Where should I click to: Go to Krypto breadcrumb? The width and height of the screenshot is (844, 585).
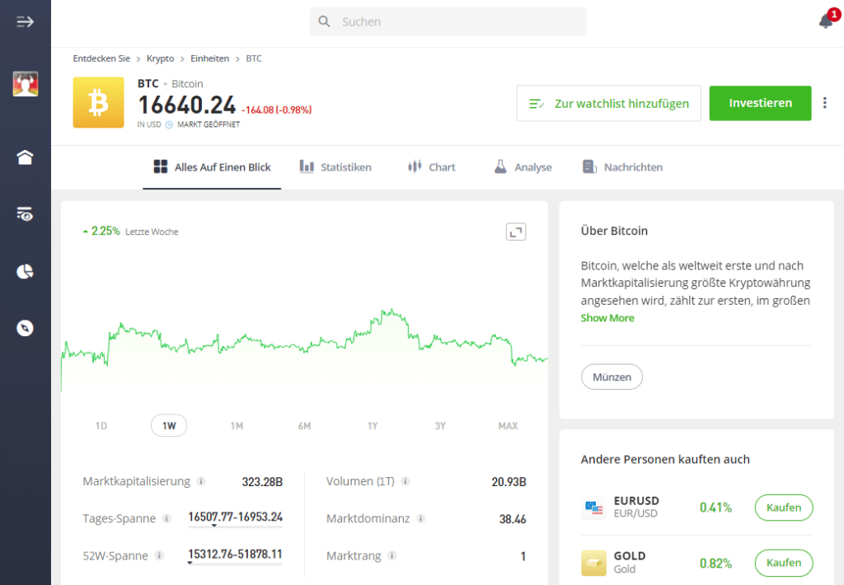pyautogui.click(x=161, y=58)
